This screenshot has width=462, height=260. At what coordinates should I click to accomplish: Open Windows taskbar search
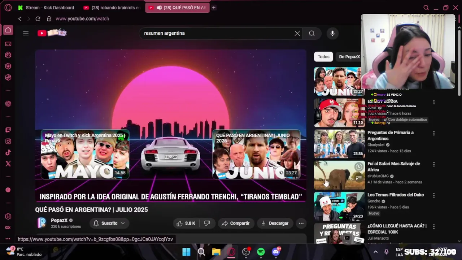[201, 252]
